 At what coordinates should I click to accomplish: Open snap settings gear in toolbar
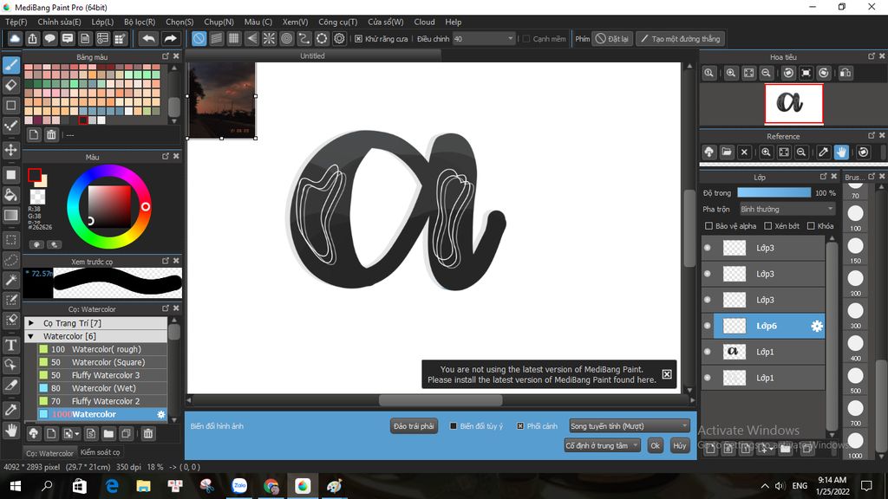(339, 38)
